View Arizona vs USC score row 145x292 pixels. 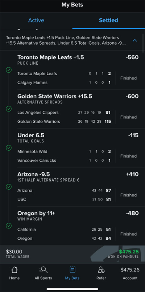(x=64, y=195)
